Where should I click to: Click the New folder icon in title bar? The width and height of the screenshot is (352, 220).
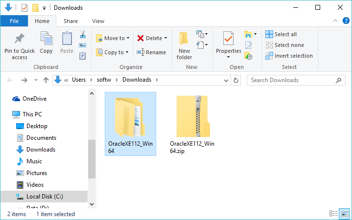coord(35,8)
